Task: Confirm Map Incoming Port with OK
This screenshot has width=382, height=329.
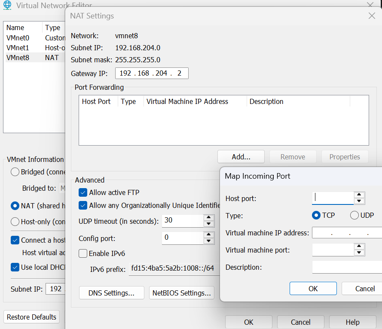Action: point(313,288)
